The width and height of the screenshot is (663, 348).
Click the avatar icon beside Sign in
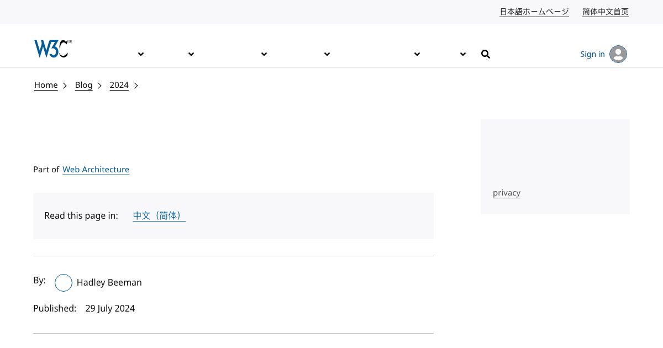click(x=618, y=54)
